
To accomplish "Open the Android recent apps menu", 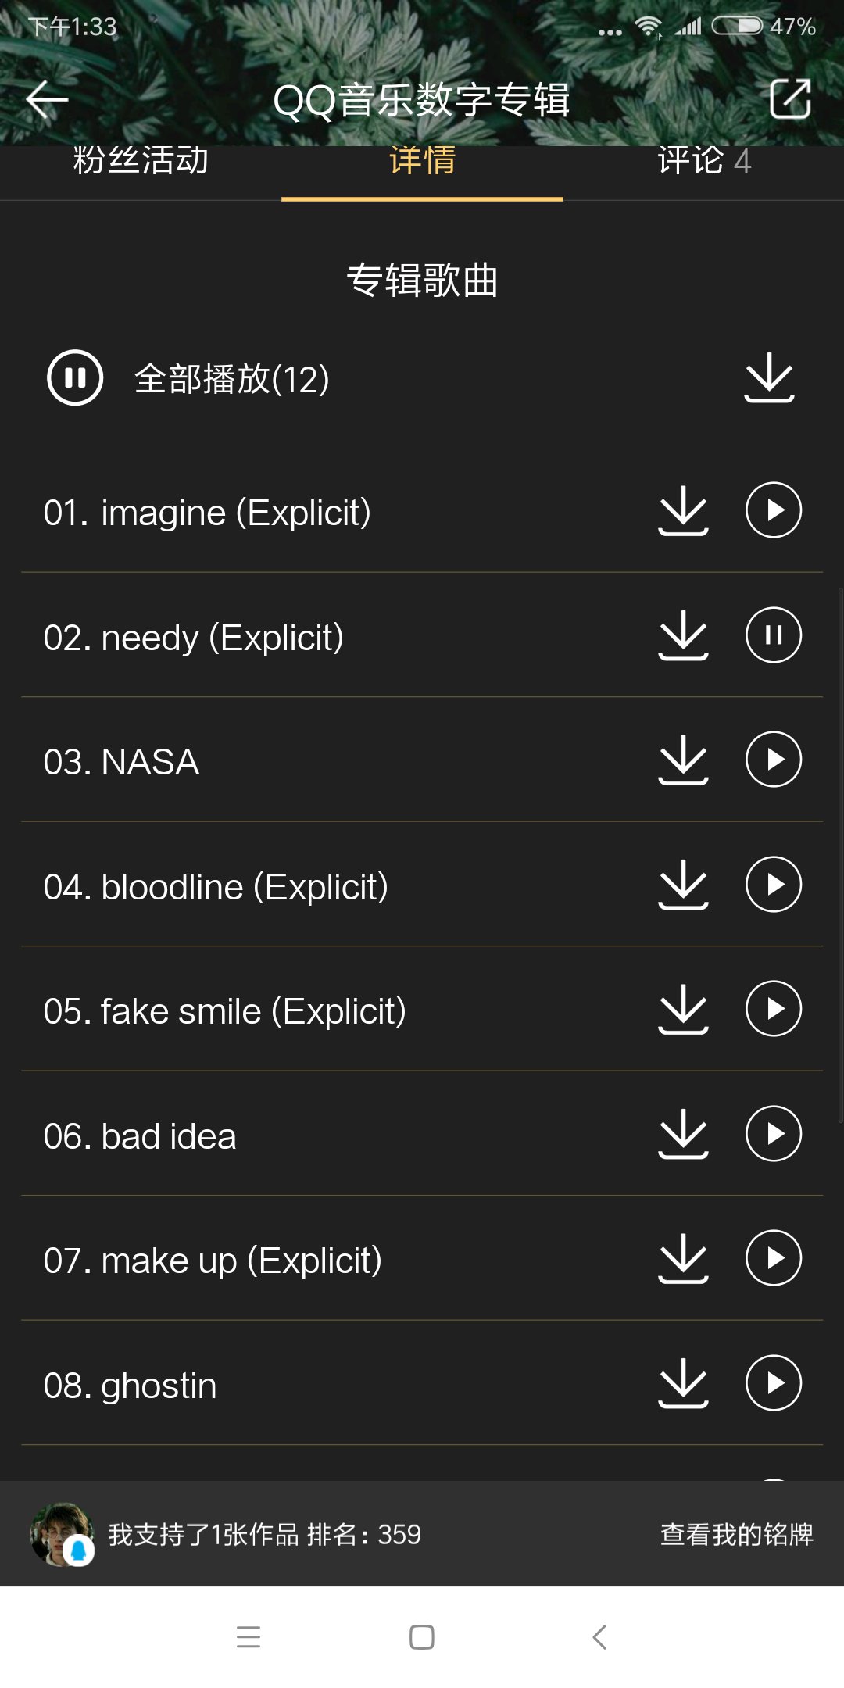I will (249, 1637).
